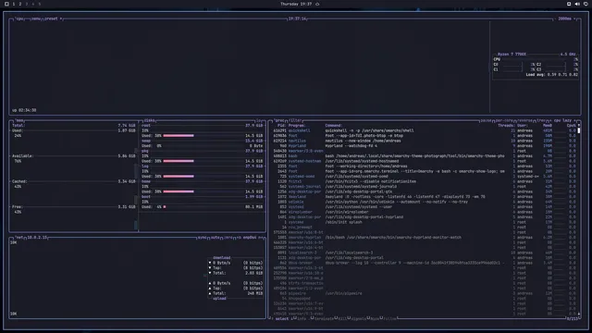
Task: Select the systemd-hostnamed process row
Action: click(x=425, y=161)
